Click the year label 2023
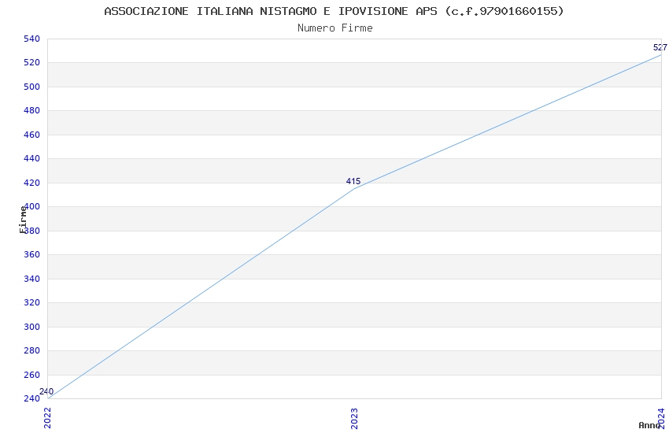This screenshot has width=669, height=433. [354, 418]
